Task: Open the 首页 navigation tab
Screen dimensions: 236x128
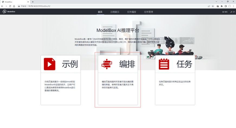Action: tap(100, 12)
